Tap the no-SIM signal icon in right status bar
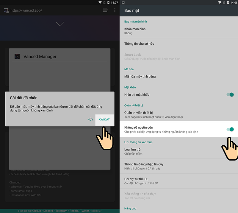The image size is (238, 213). click(224, 2)
